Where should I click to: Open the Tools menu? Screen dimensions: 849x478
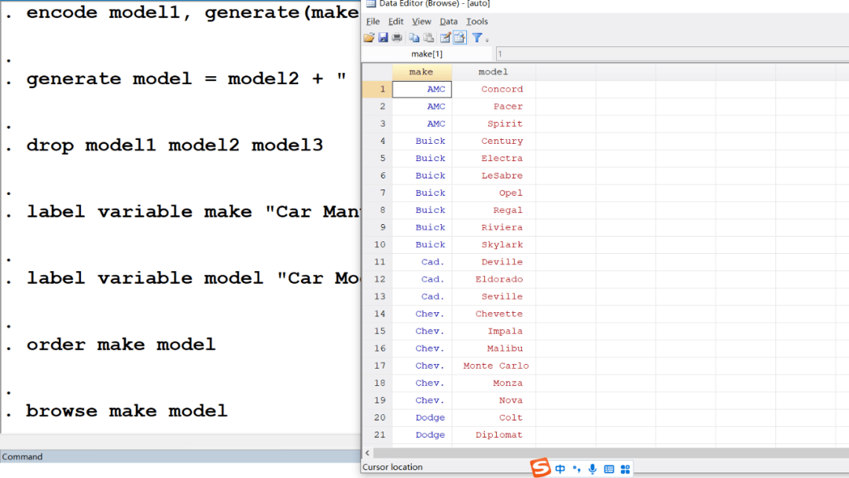click(x=477, y=22)
